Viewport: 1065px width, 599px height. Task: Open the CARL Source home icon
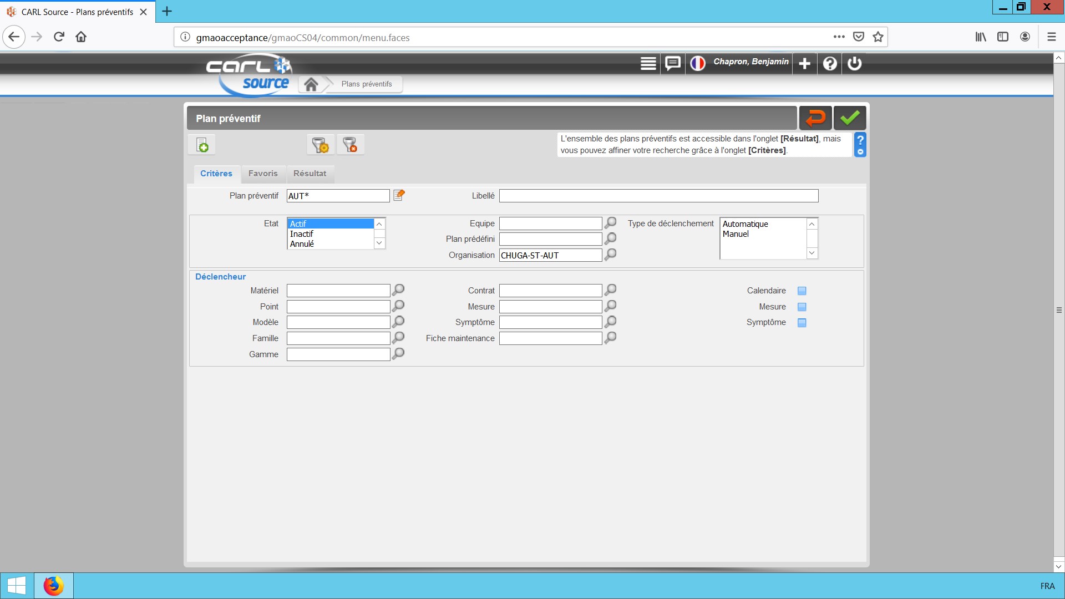[311, 84]
